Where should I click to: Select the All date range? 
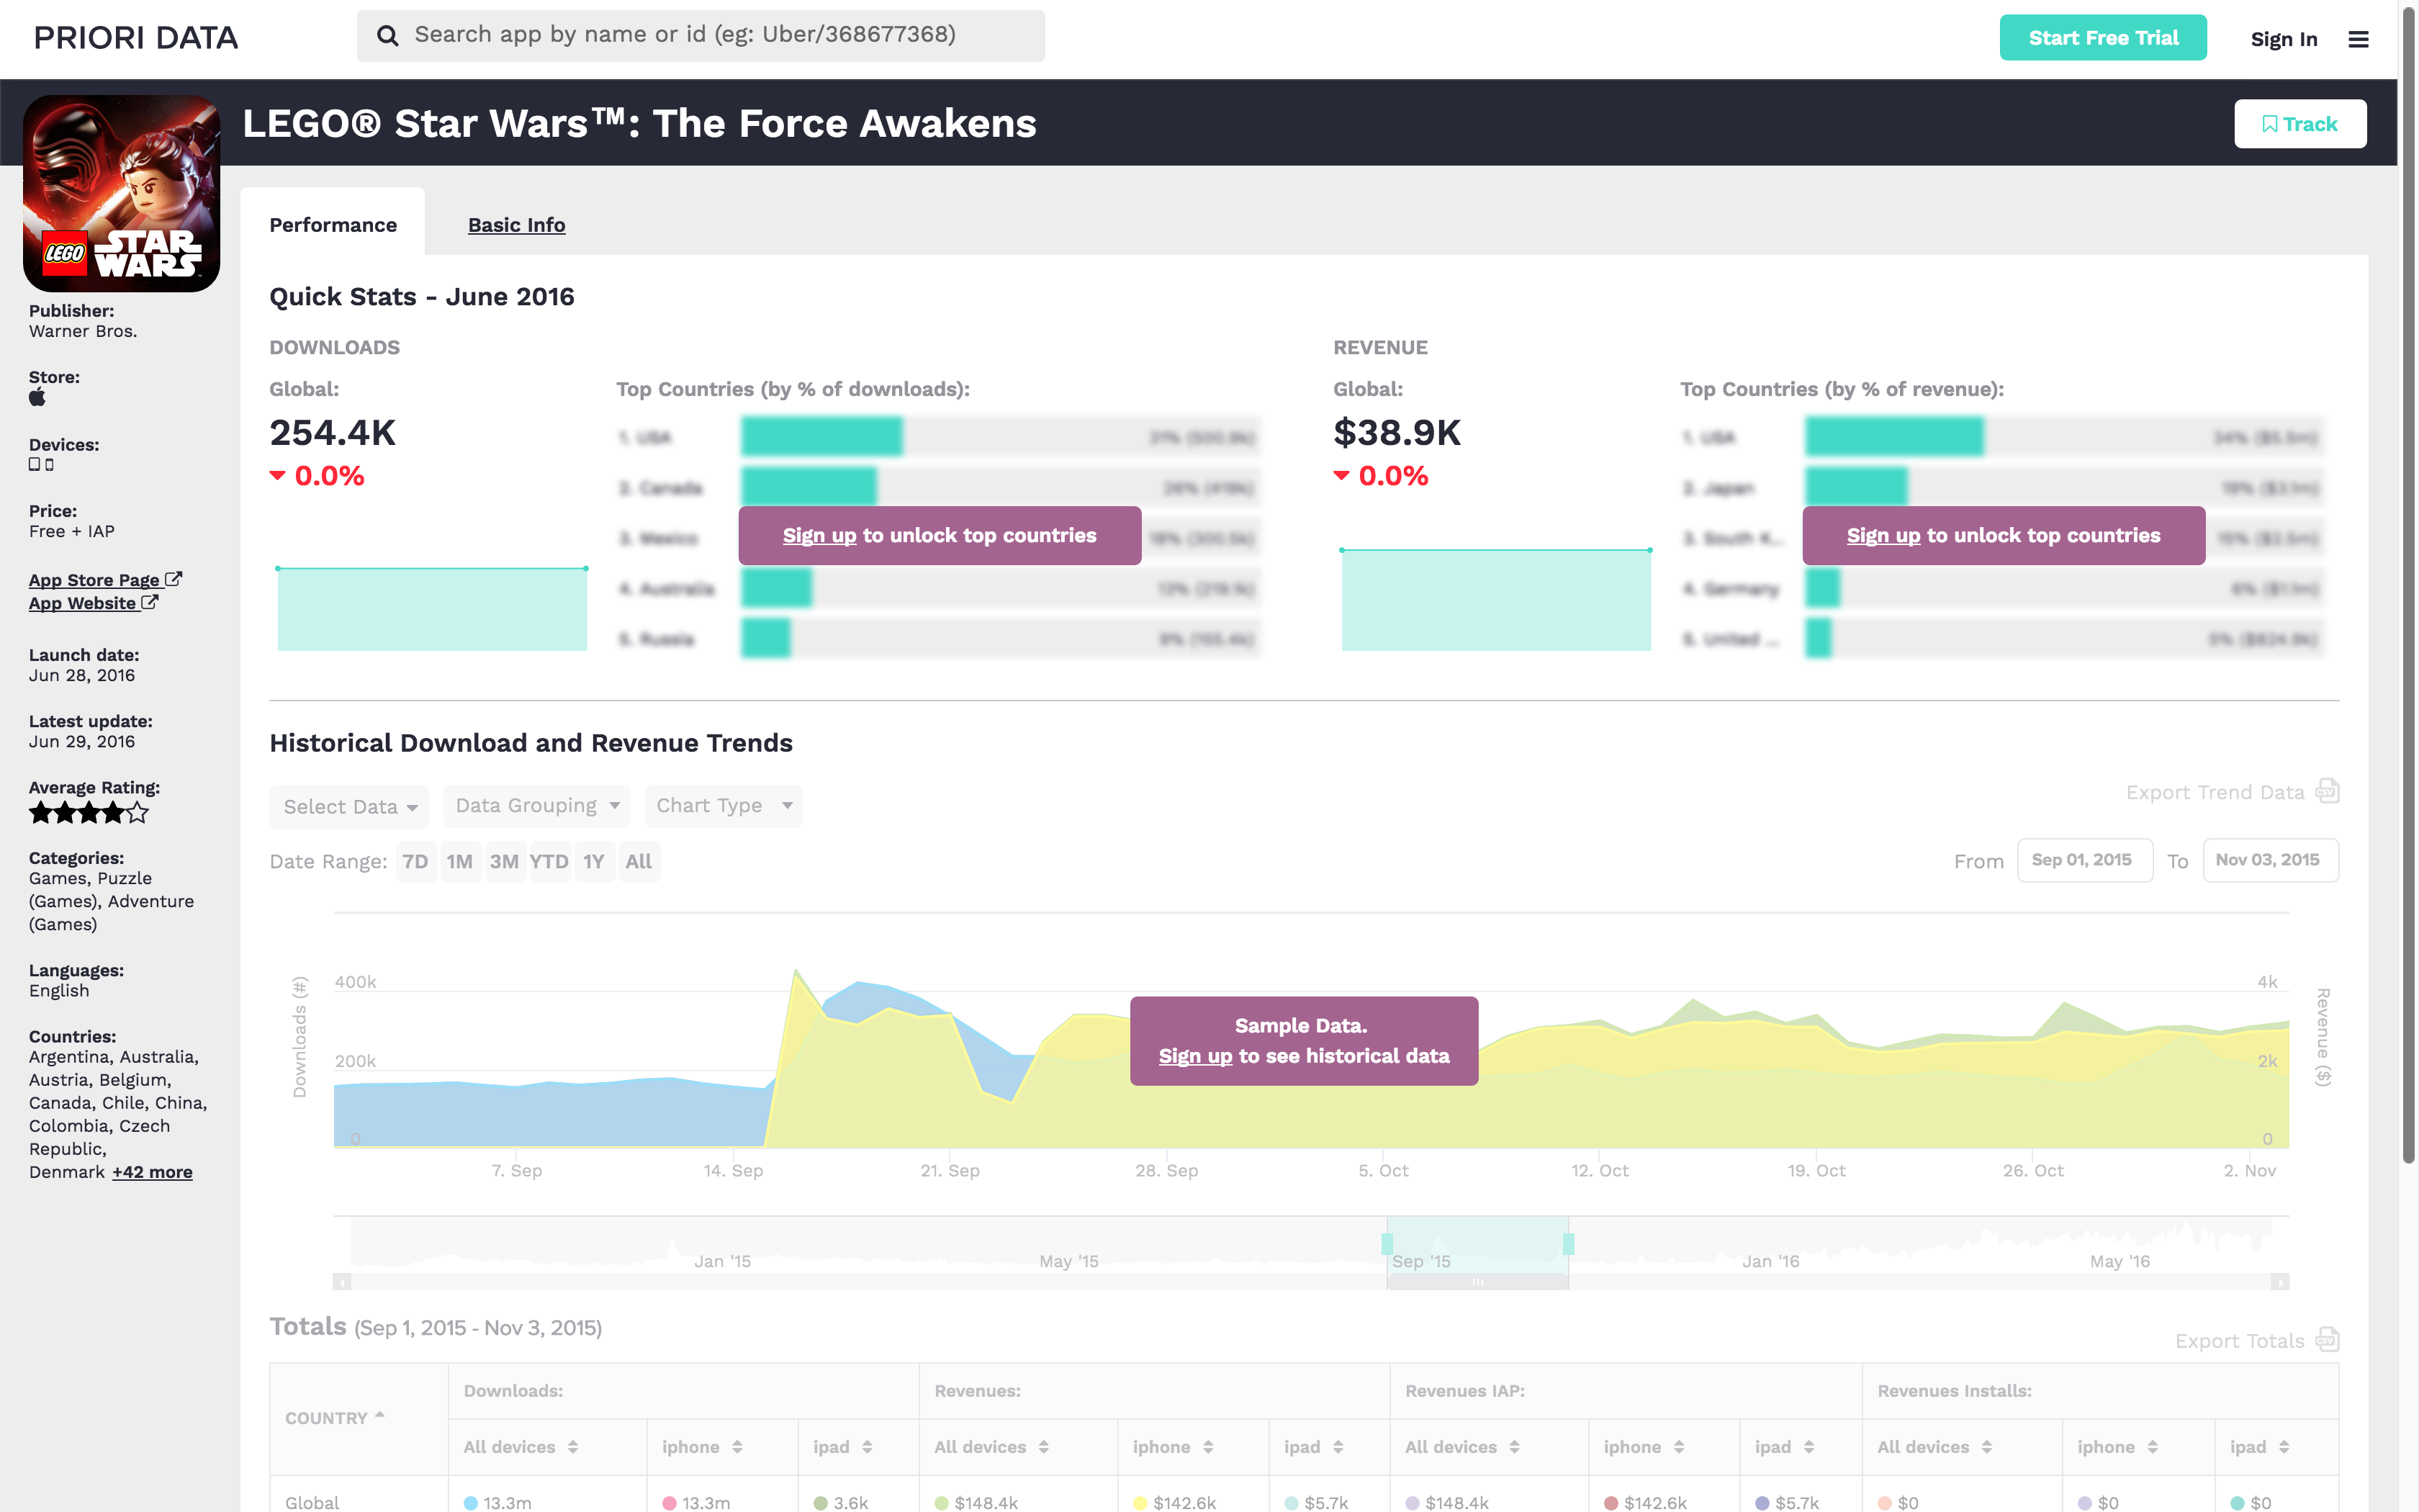click(638, 861)
